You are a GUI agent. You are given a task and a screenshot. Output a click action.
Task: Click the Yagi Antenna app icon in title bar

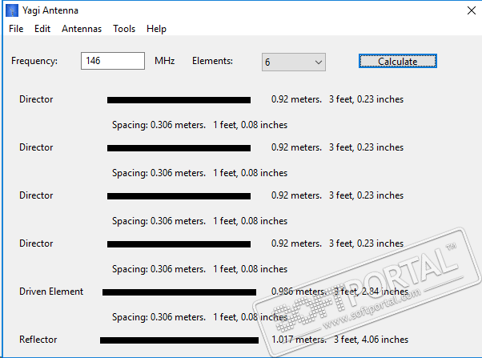(x=12, y=10)
